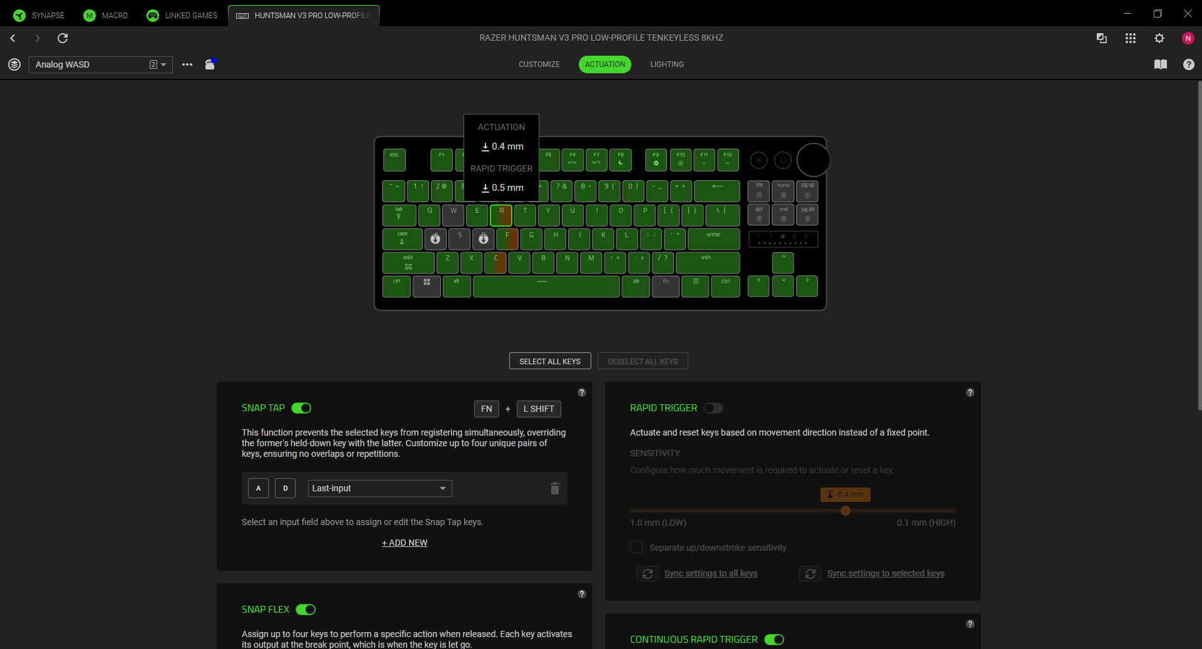
Task: Click the sync icon for all keys
Action: [648, 573]
